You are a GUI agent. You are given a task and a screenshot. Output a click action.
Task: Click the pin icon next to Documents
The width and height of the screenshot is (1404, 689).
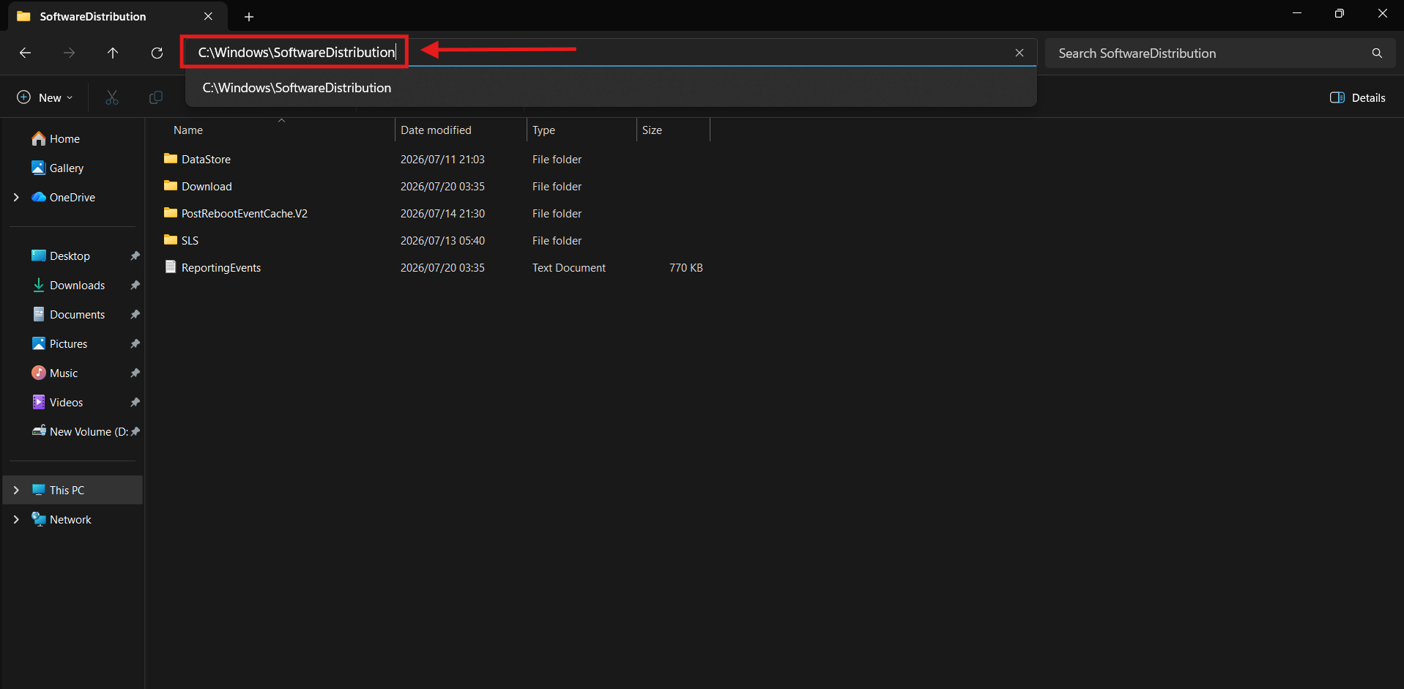coord(135,314)
